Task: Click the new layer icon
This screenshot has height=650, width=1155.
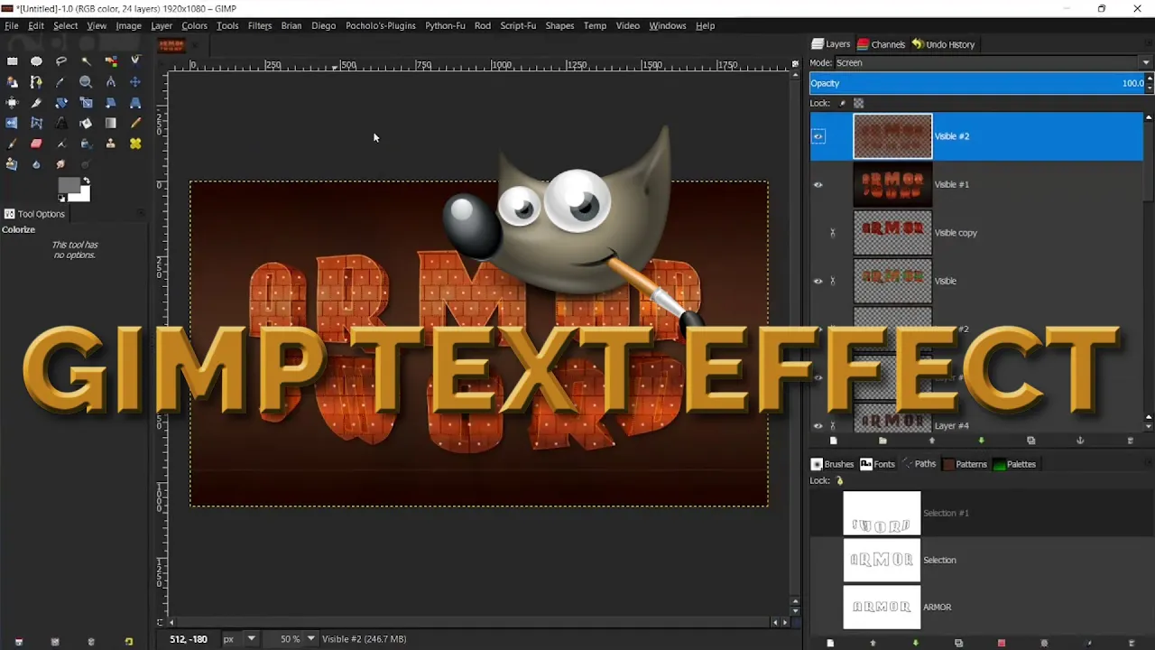Action: click(x=833, y=441)
